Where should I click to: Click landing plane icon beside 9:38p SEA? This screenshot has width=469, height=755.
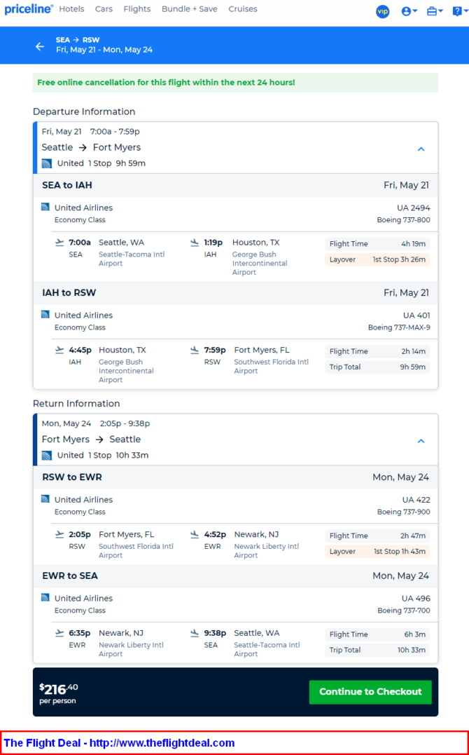pyautogui.click(x=195, y=633)
